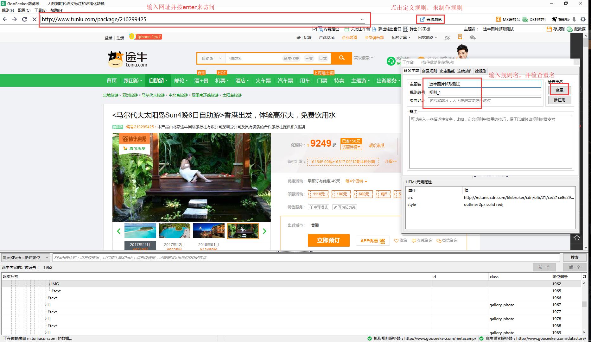Viewport: 591px width, 342px height.
Task: Click the Weibo icon in the tuniu navbar
Action: click(x=448, y=37)
